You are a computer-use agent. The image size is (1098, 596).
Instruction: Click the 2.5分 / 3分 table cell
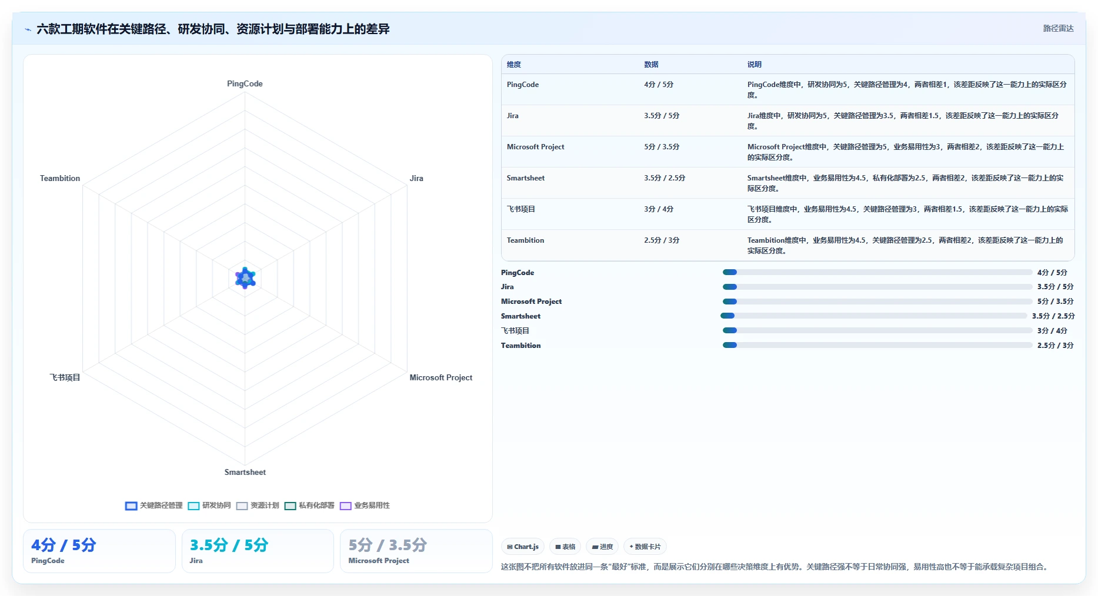coord(662,240)
